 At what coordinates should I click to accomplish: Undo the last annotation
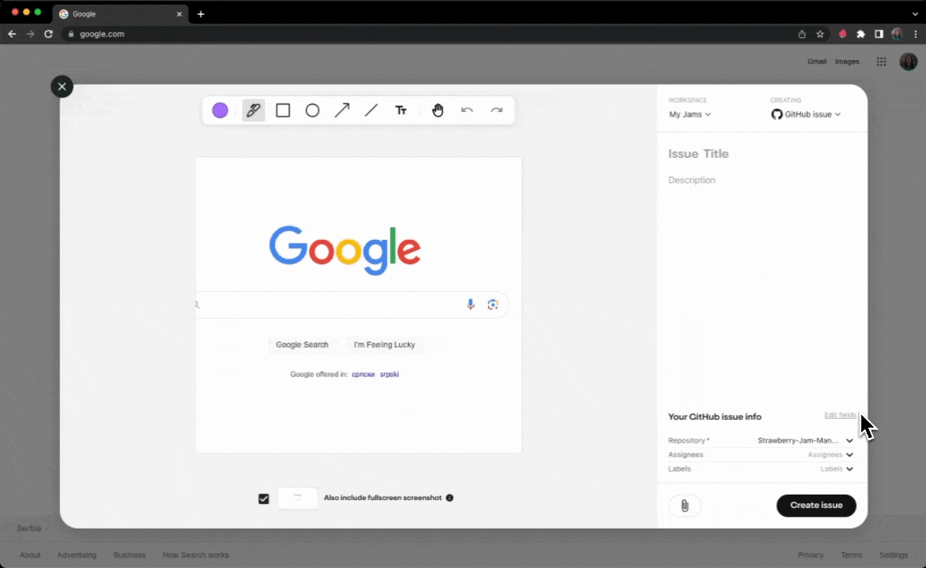pos(467,110)
